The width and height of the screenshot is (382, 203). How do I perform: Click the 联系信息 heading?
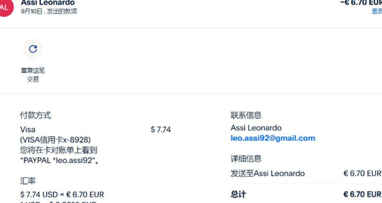246,116
